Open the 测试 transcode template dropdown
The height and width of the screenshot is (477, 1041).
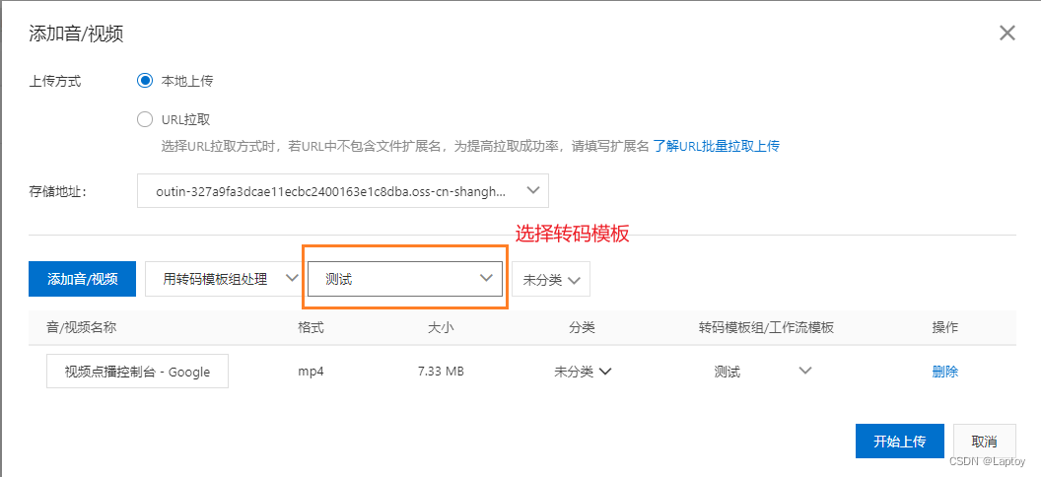point(405,279)
